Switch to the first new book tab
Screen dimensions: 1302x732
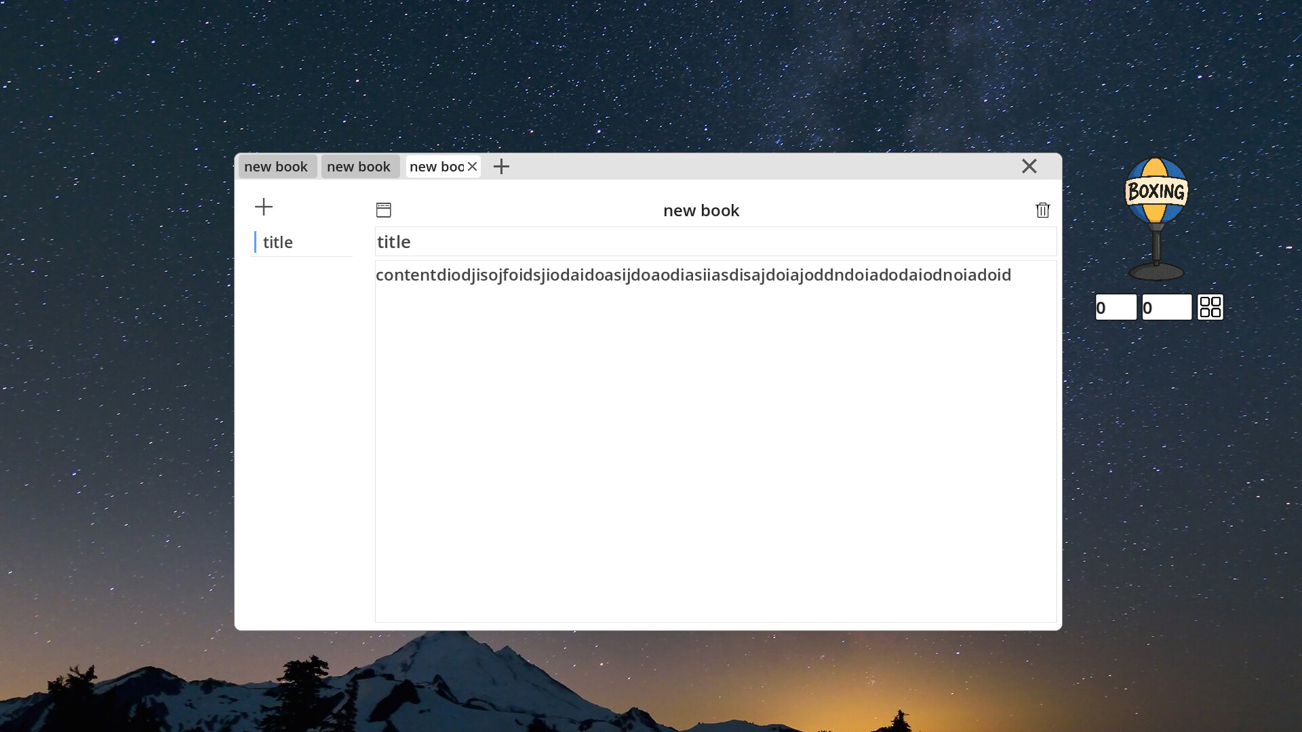(x=276, y=167)
